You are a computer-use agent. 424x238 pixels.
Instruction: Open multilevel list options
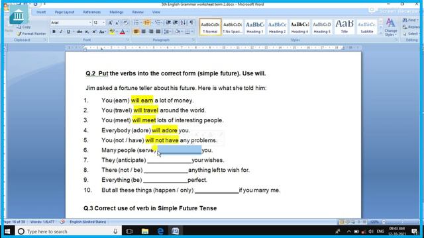click(x=158, y=22)
